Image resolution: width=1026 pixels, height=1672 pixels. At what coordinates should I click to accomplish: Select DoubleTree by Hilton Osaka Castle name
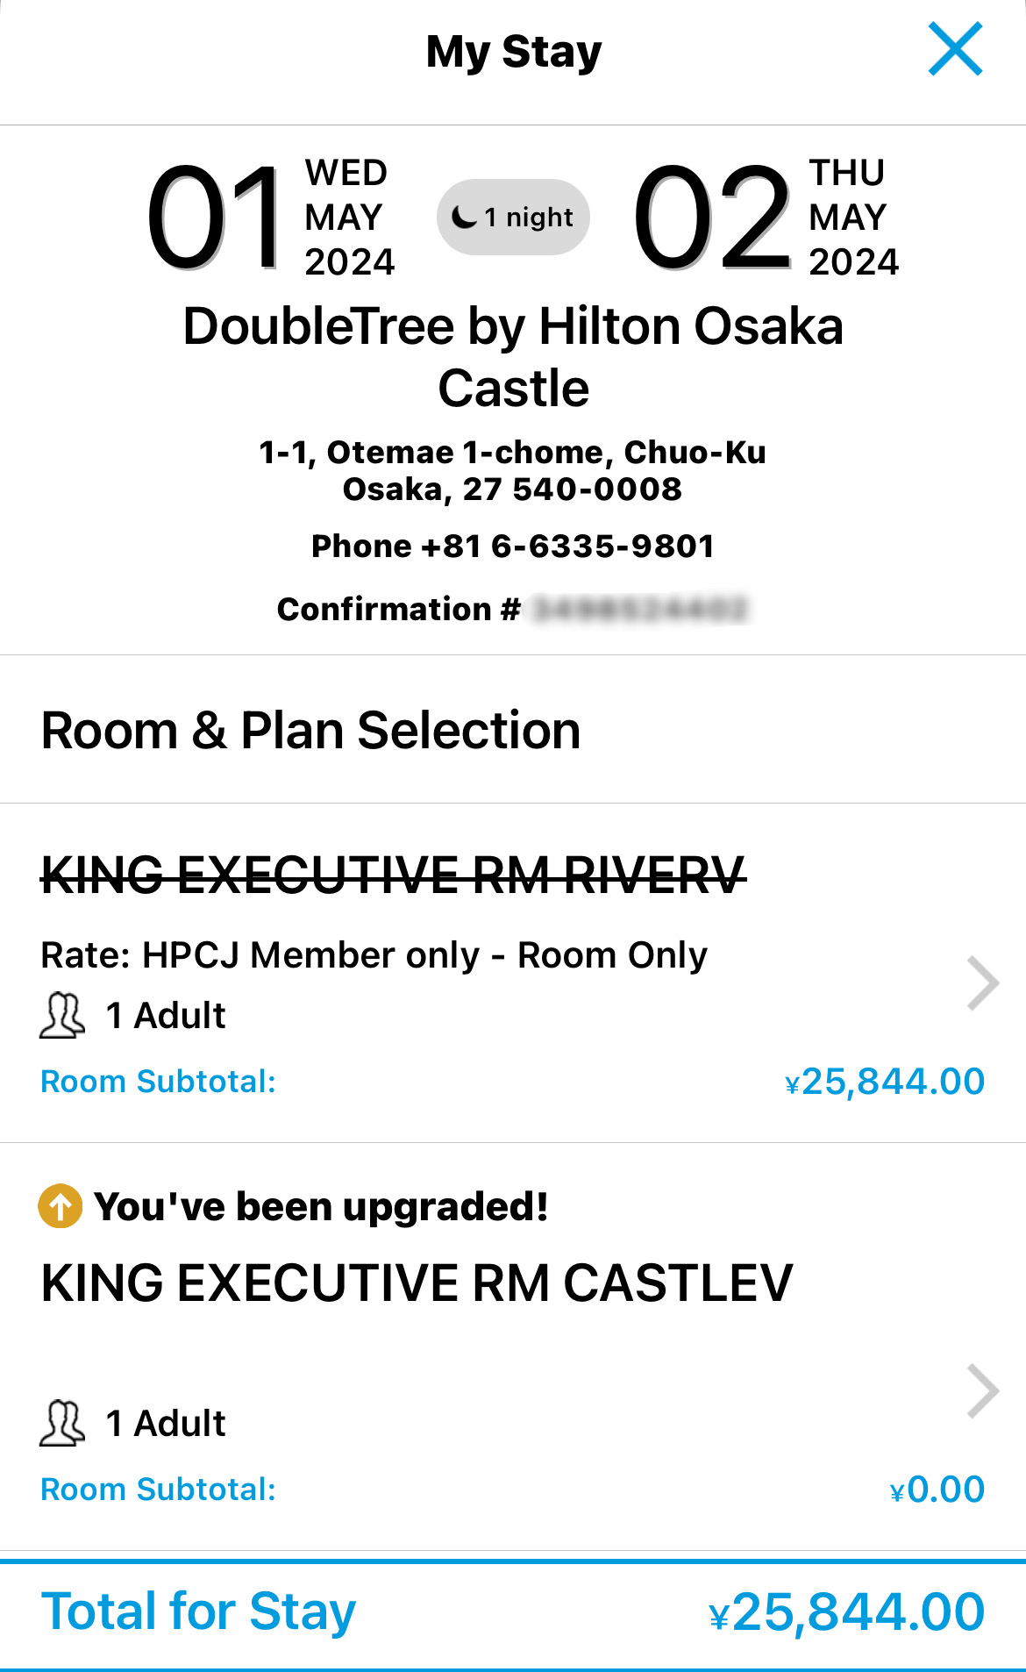click(x=513, y=357)
